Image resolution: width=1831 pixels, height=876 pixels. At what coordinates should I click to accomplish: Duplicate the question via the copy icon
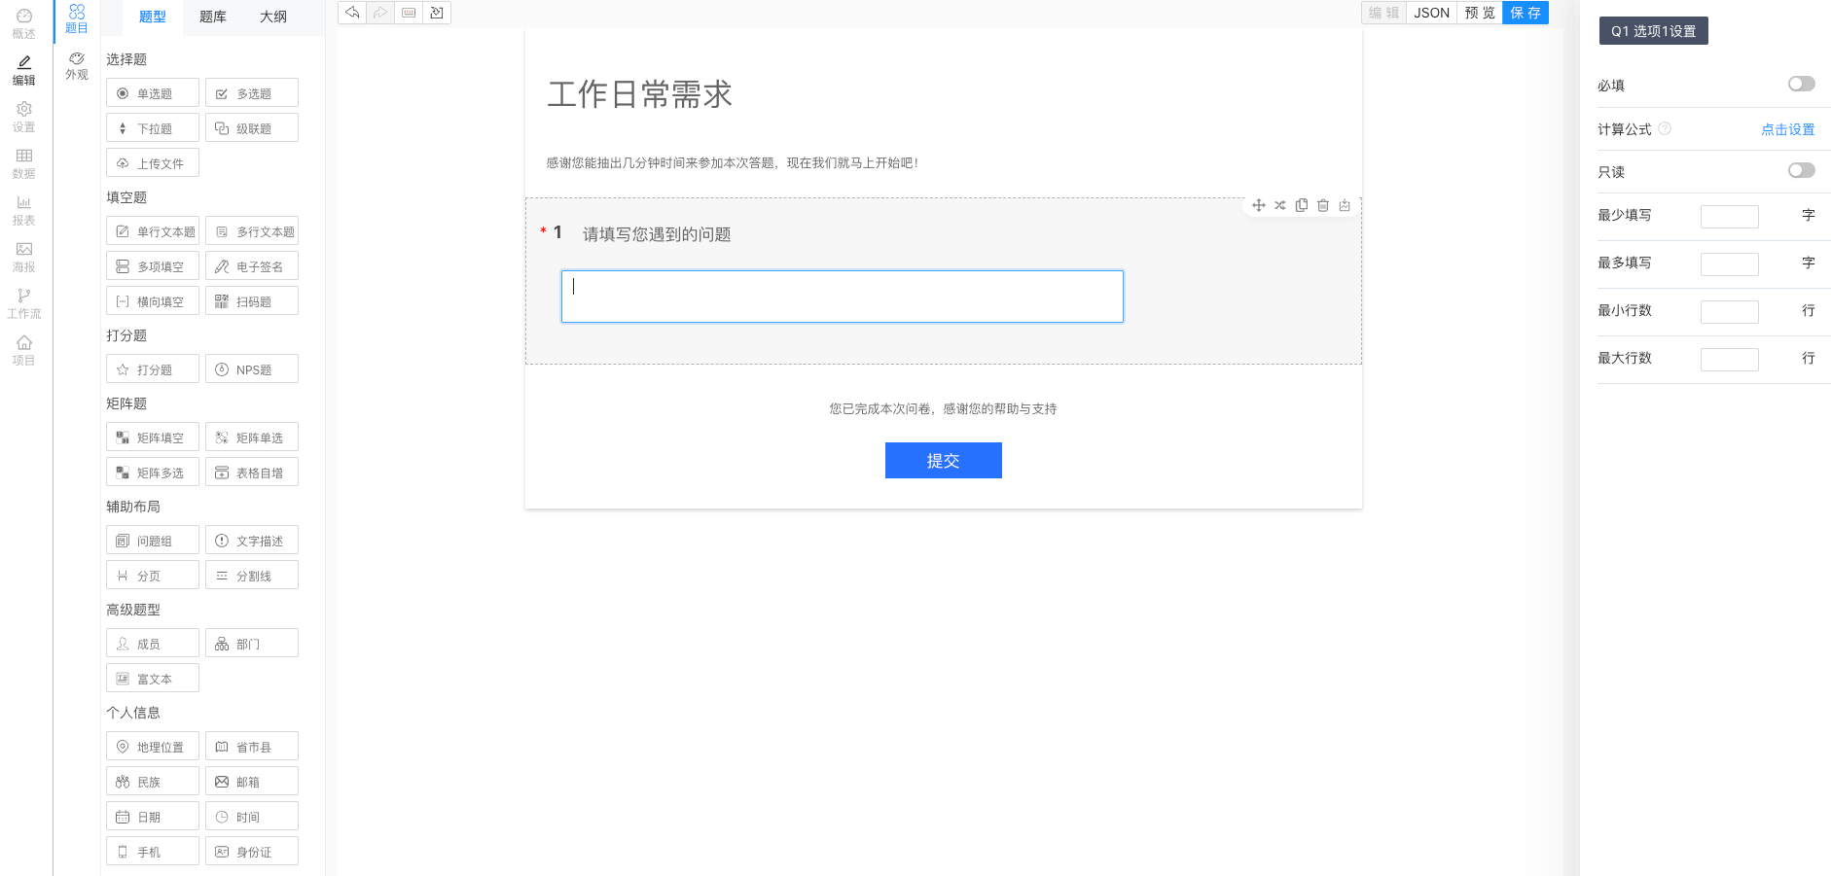point(1302,205)
